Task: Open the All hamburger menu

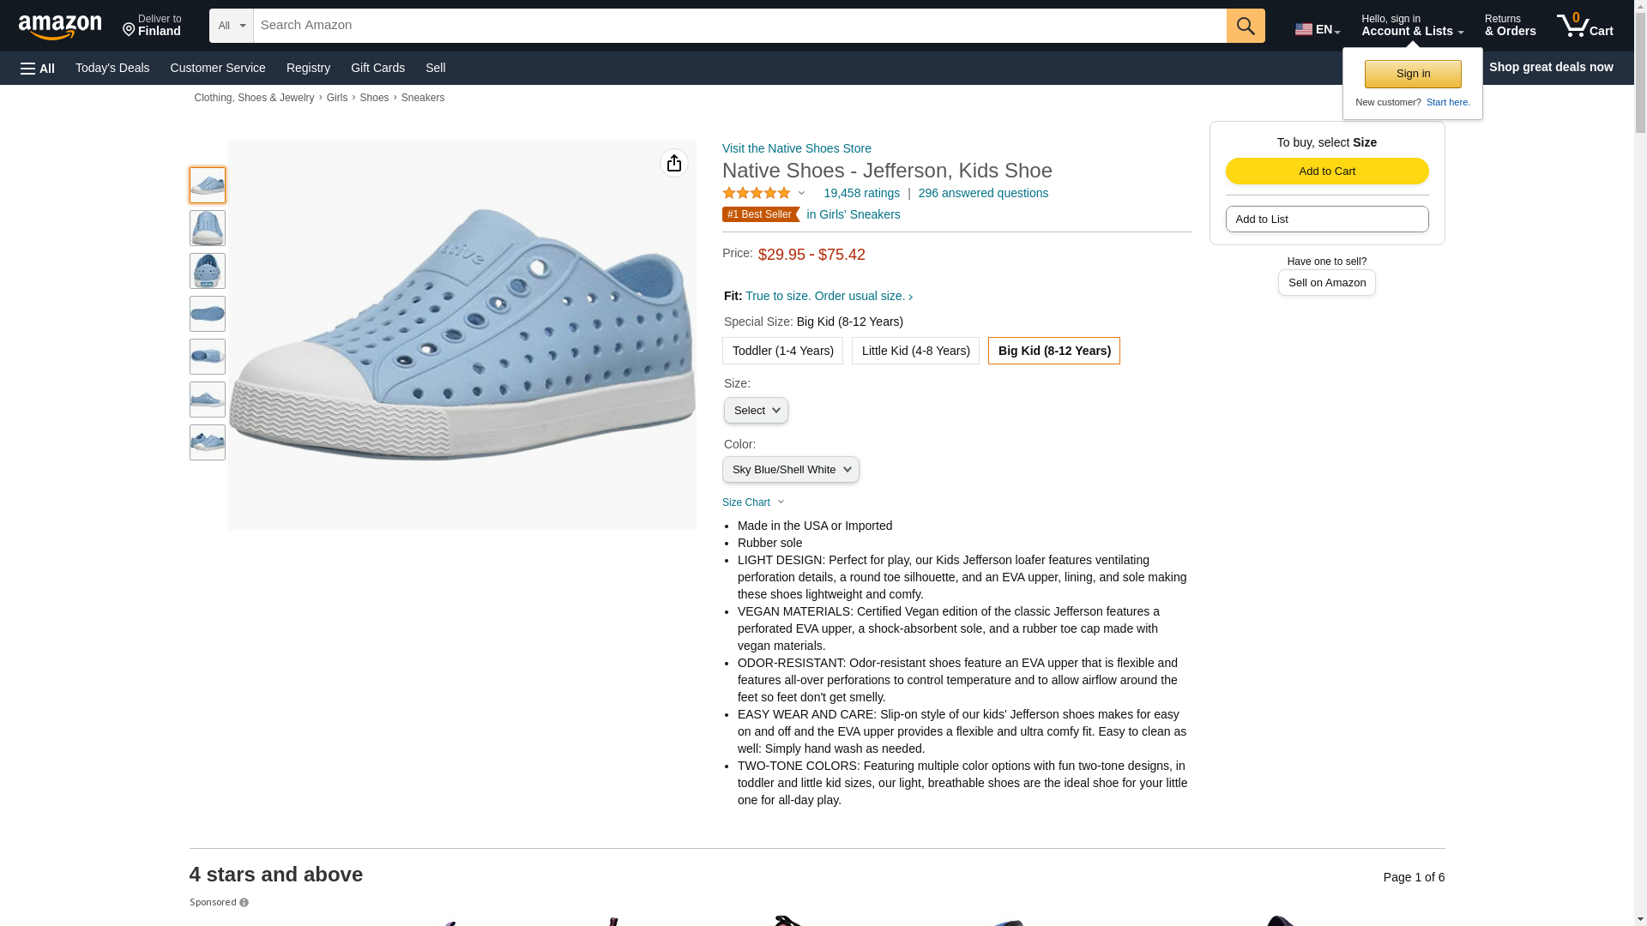Action: point(38,68)
